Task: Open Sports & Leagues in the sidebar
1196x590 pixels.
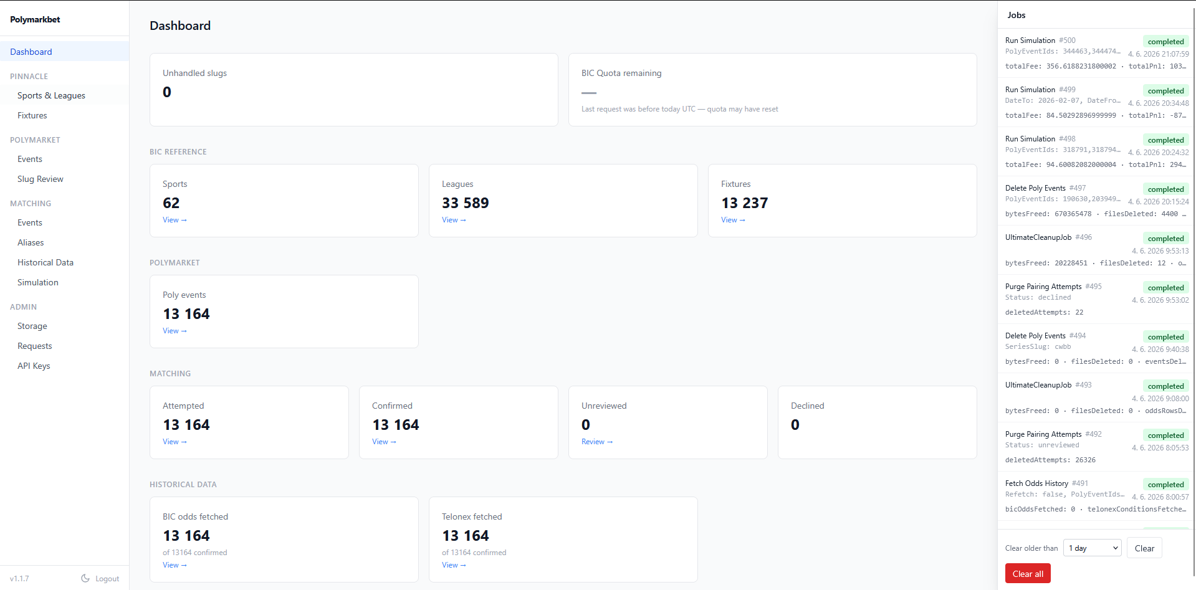Action: click(x=51, y=95)
